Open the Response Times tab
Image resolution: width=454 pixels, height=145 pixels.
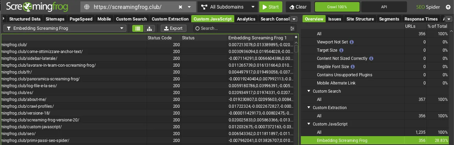(x=421, y=19)
